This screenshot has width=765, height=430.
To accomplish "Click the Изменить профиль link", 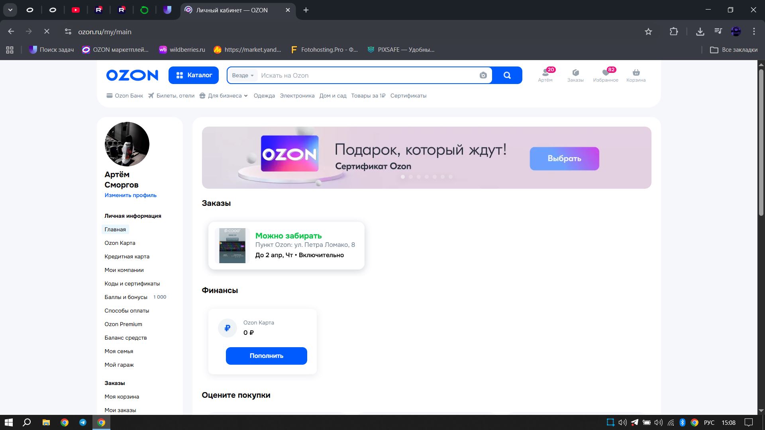I will (130, 195).
